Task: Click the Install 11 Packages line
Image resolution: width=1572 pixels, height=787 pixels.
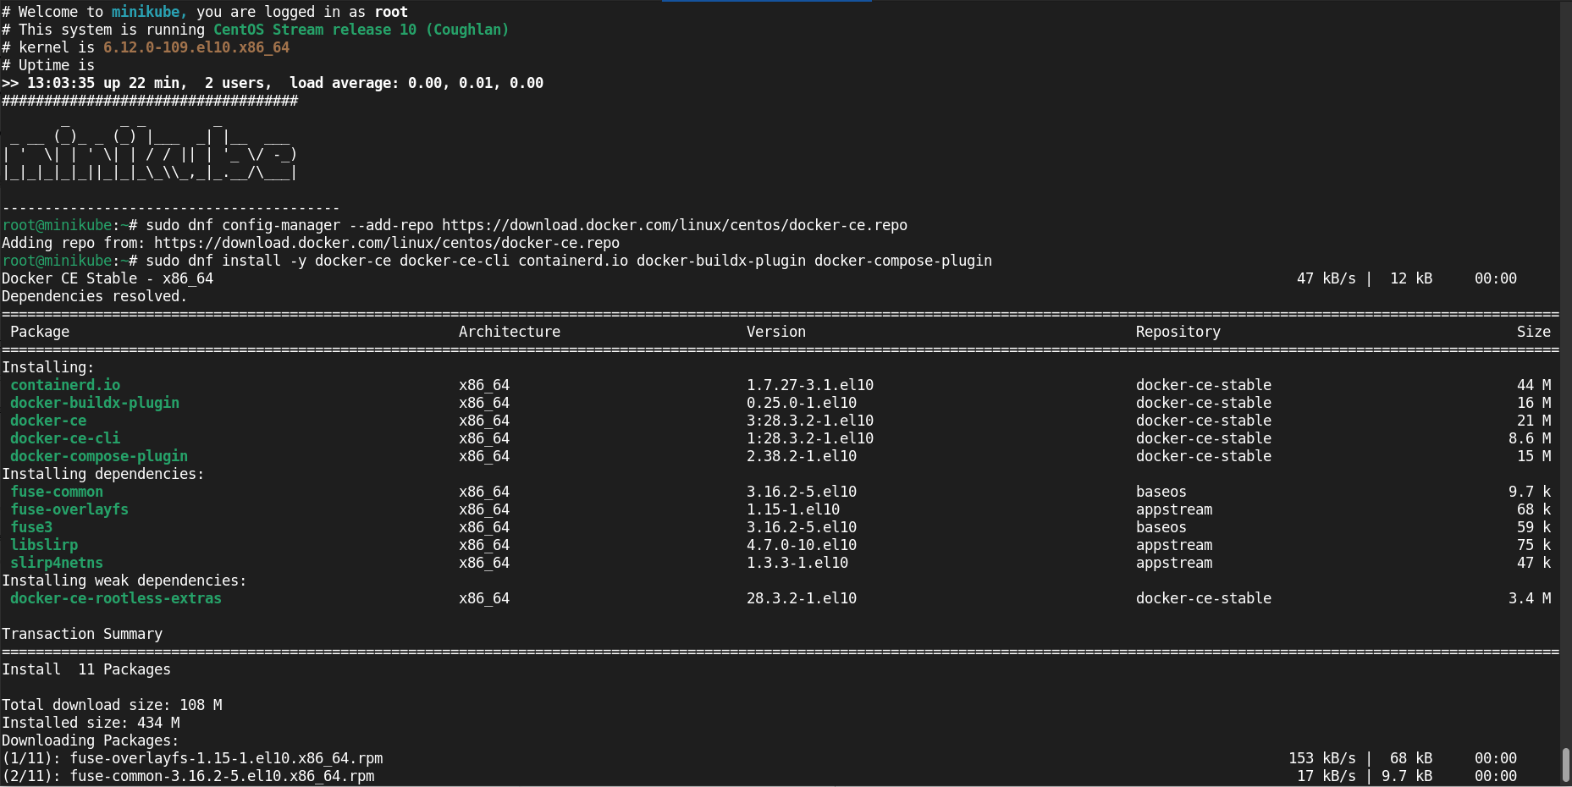Action: pos(86,669)
